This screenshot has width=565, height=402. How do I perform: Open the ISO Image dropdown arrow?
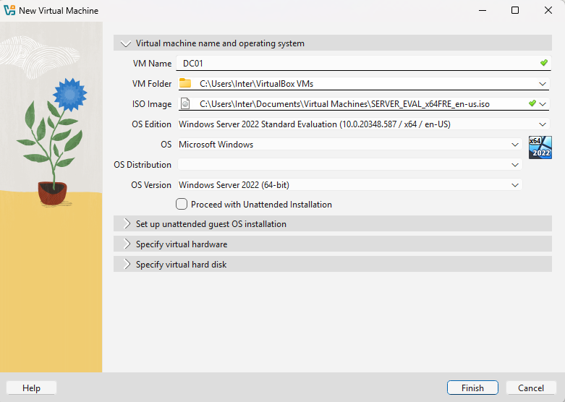[543, 103]
